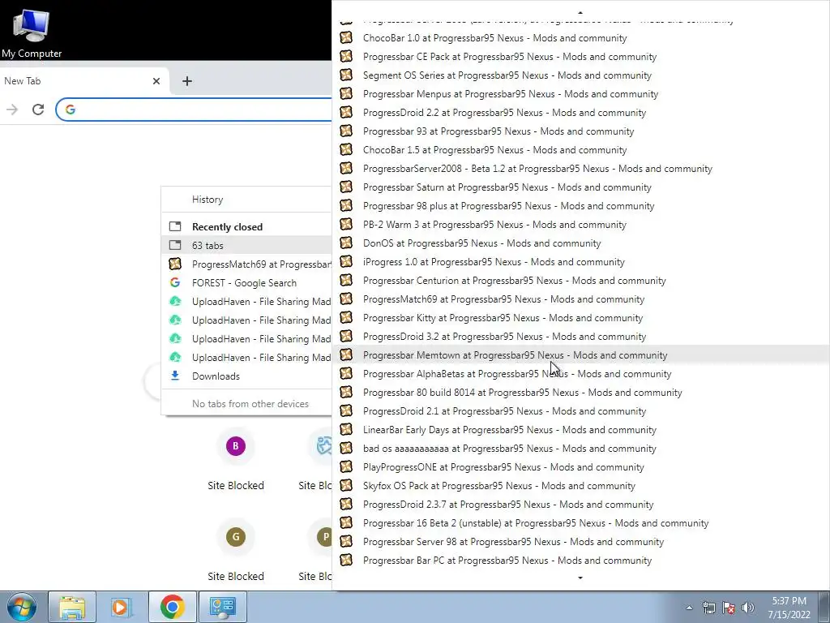Open Progressbar Saturn entry
This screenshot has height=623, width=830.
580,187
